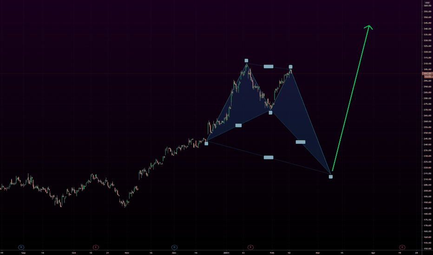Click the 'Dec' date axis label
The image size is (433, 255).
click(x=174, y=253)
